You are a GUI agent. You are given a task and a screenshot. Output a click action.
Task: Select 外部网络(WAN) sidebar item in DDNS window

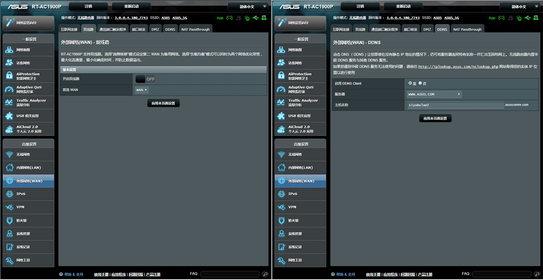(300, 181)
